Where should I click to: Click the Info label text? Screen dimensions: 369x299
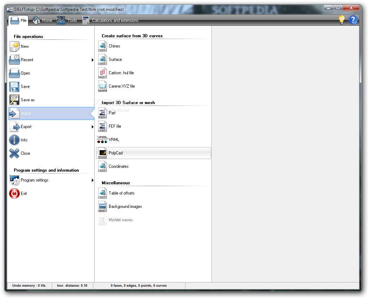click(x=24, y=140)
